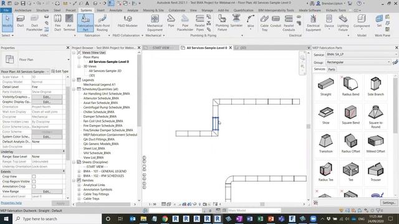399x224 pixels.
Task: Open Chrome from the taskbar
Action: (x=165, y=218)
